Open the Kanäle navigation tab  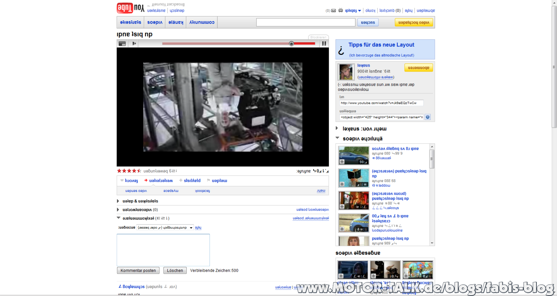(176, 22)
